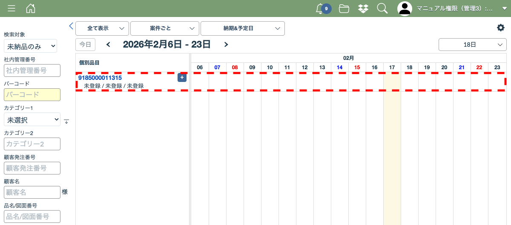Open the 納期&予定日 dropdown

pos(242,28)
